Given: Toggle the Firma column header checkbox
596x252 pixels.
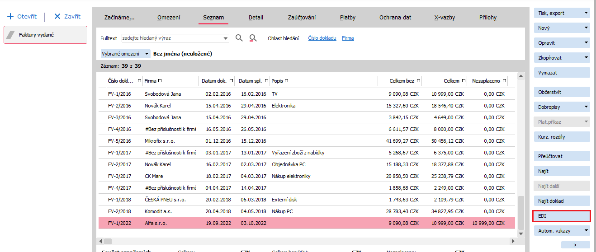Looking at the screenshot, I should pyautogui.click(x=160, y=81).
